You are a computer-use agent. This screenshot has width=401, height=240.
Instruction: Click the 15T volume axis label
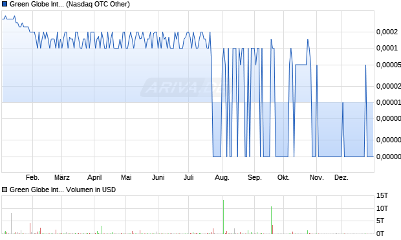tap(382, 196)
